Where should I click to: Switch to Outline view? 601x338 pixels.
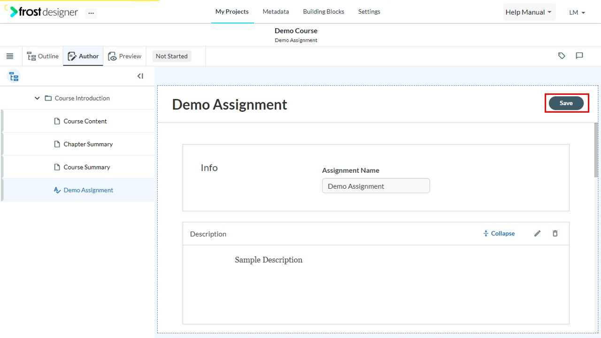coord(43,56)
